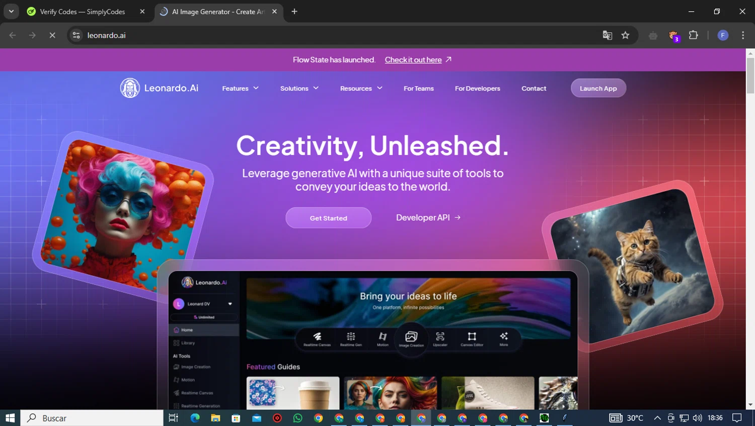Viewport: 755px width, 426px height.
Task: Open Task View in the taskbar
Action: click(174, 418)
